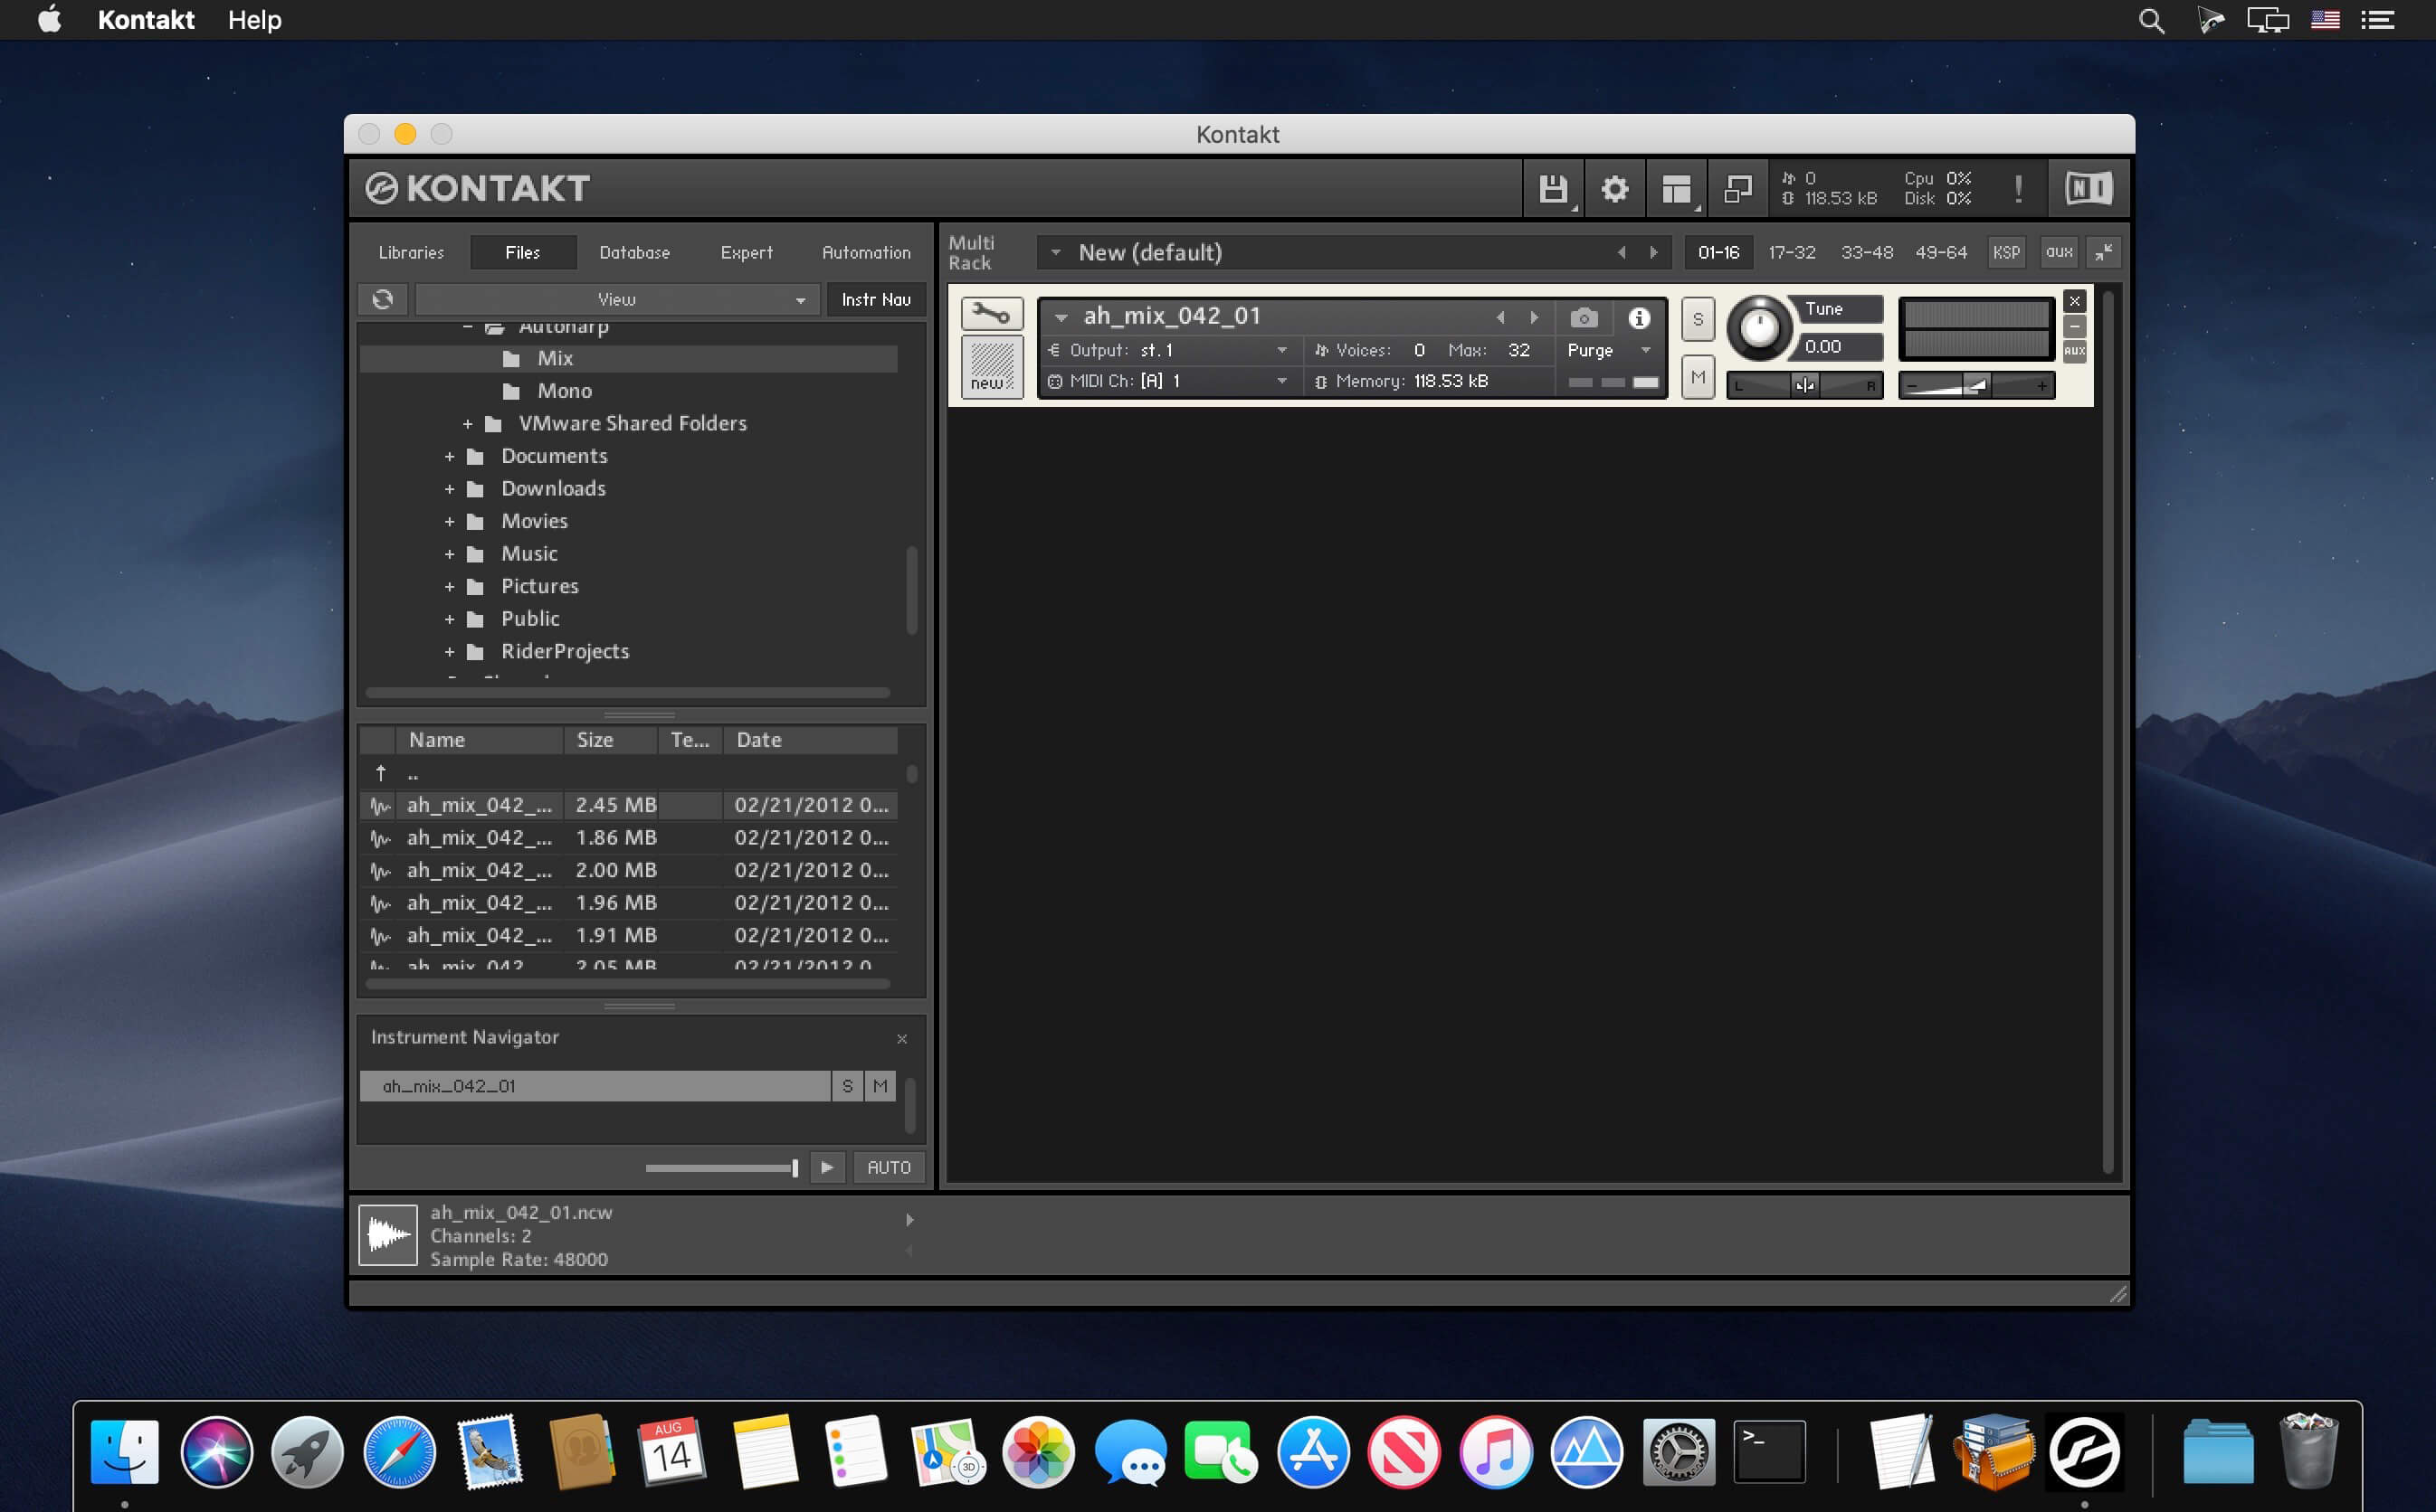Toggle Solo in the Instrument Navigator
The image size is (2436, 1512).
pos(847,1086)
